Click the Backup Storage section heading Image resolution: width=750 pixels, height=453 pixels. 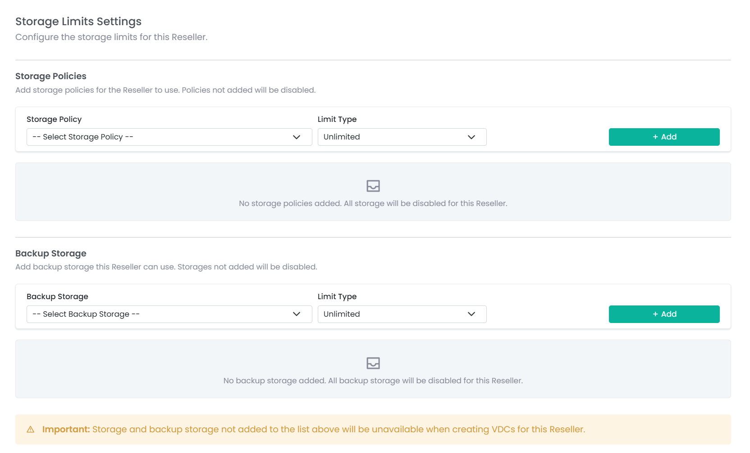pos(51,253)
